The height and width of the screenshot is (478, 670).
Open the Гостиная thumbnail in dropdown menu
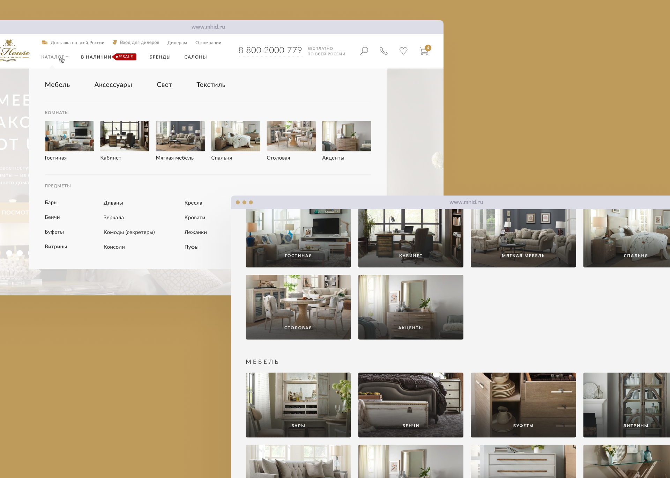pyautogui.click(x=69, y=136)
